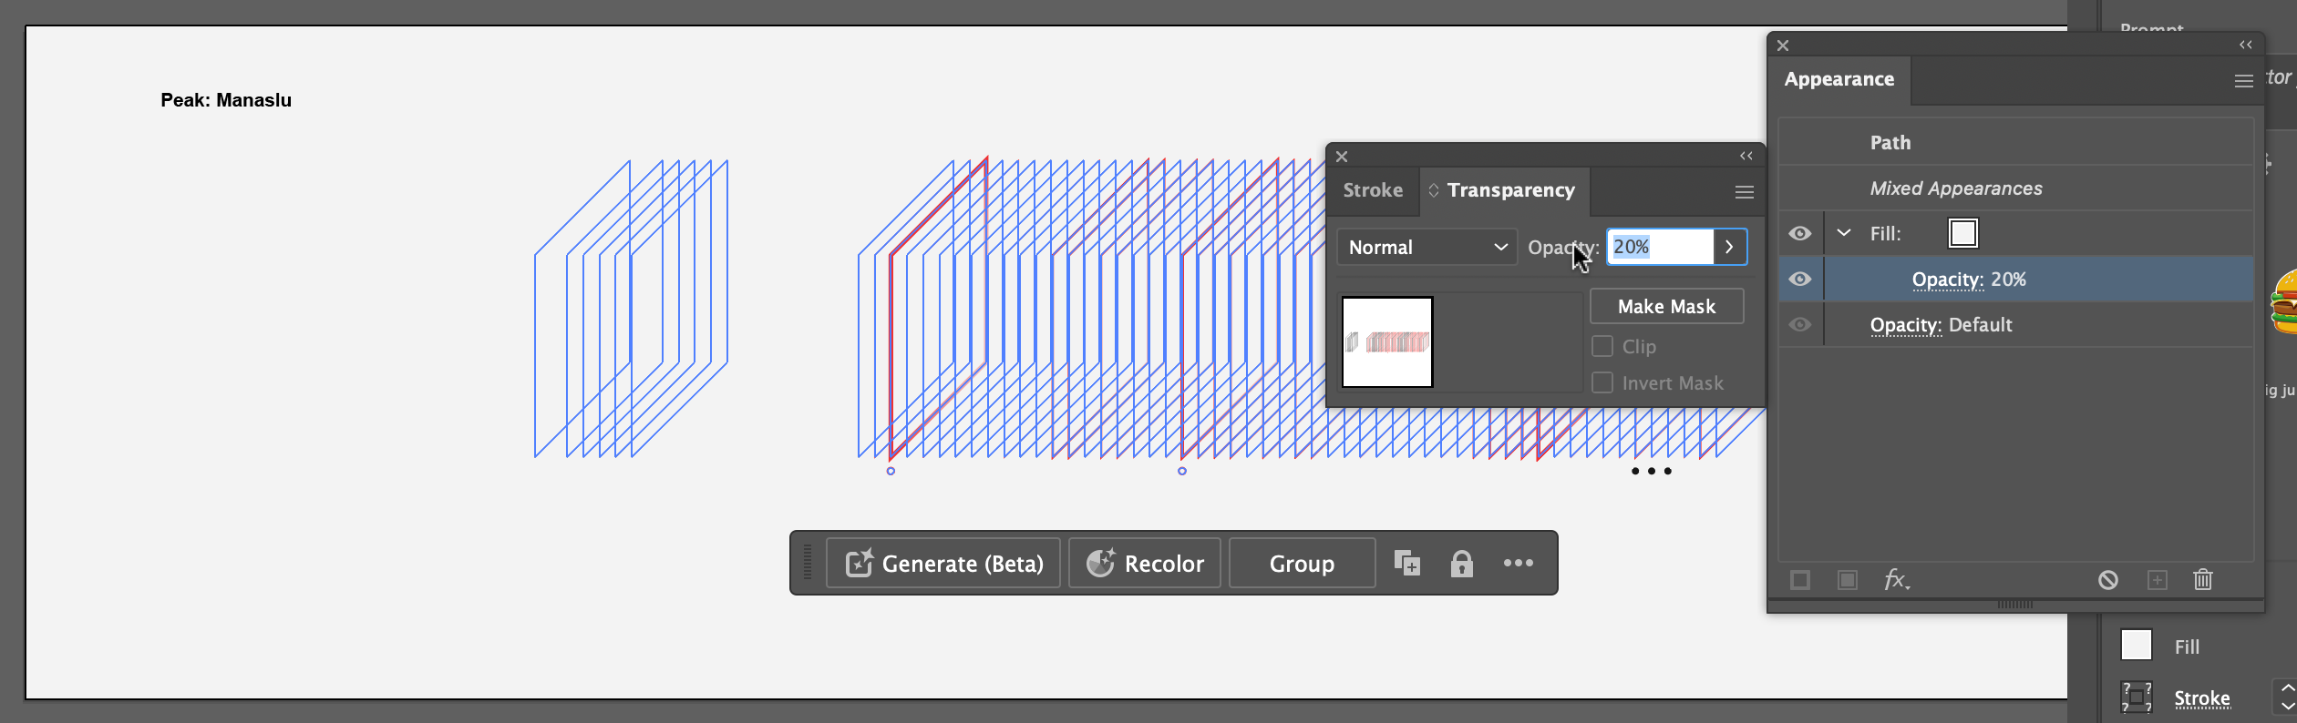Collapse the Fill attribute chevron
The image size is (2297, 723).
[1844, 233]
